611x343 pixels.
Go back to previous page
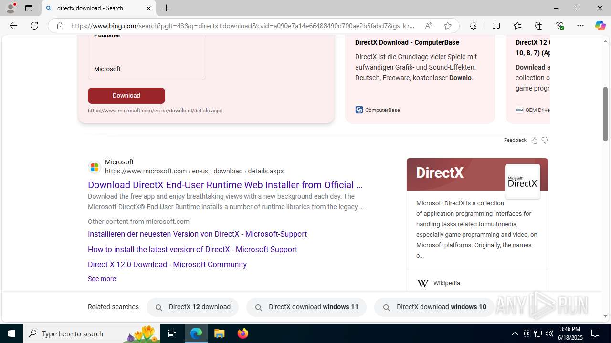tap(13, 26)
